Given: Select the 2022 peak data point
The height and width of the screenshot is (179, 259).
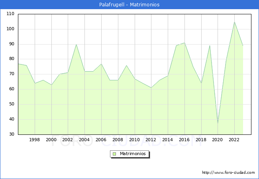Looking at the screenshot, I should tap(235, 21).
